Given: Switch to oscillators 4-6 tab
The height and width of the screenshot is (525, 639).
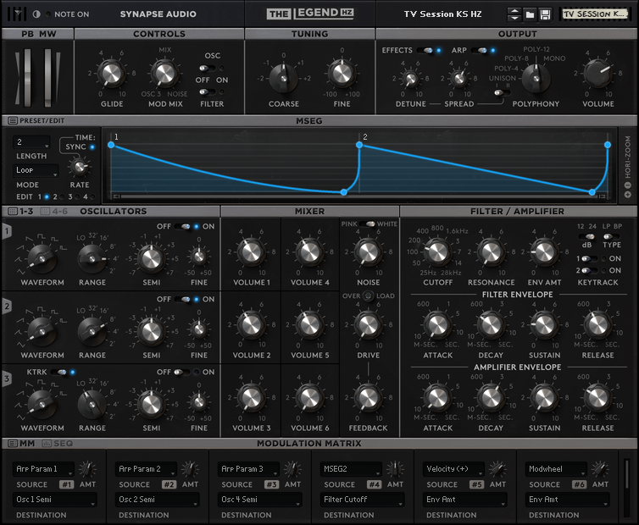Looking at the screenshot, I should coord(53,211).
